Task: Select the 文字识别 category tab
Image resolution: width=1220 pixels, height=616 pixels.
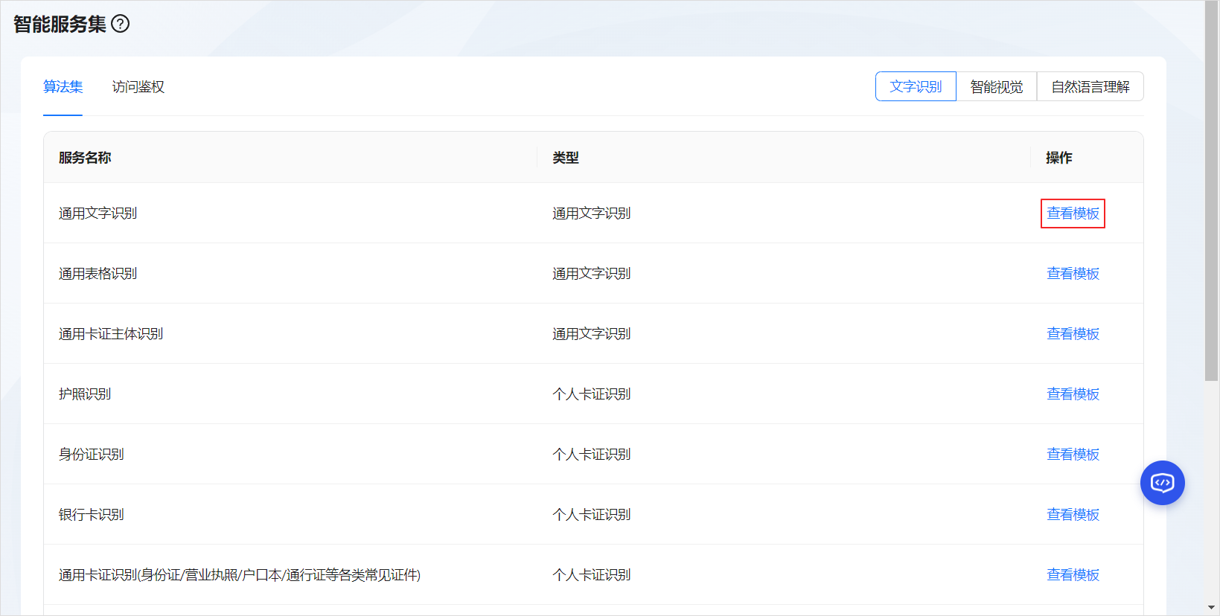Action: point(916,86)
